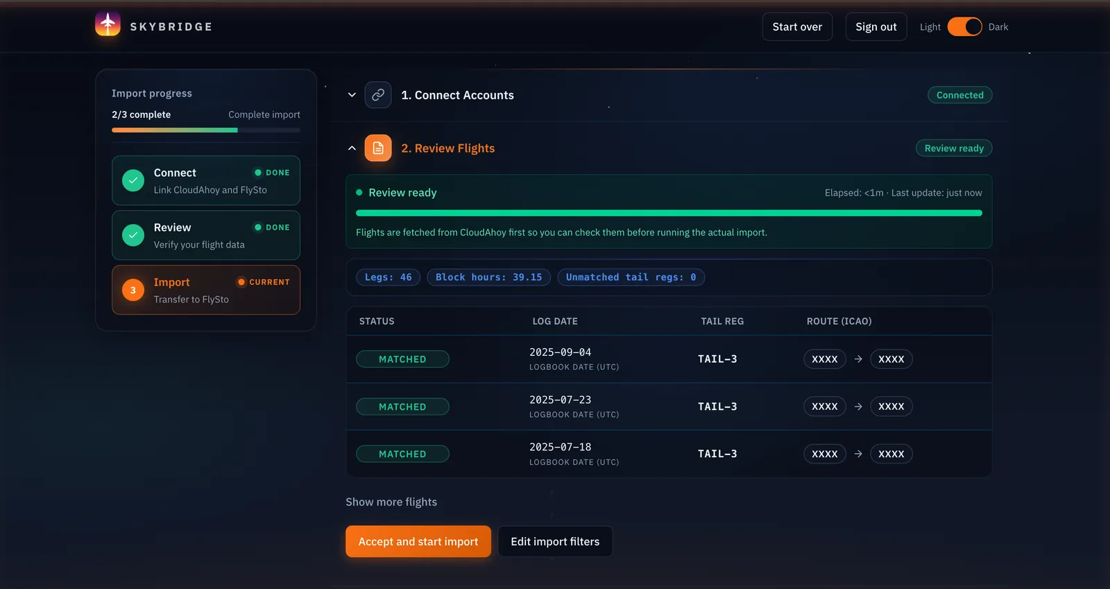Click the orange number 3 step badge

[x=133, y=290]
